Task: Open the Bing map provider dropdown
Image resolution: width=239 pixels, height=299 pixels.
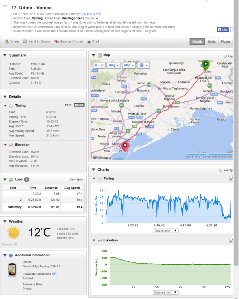Action: click(113, 65)
